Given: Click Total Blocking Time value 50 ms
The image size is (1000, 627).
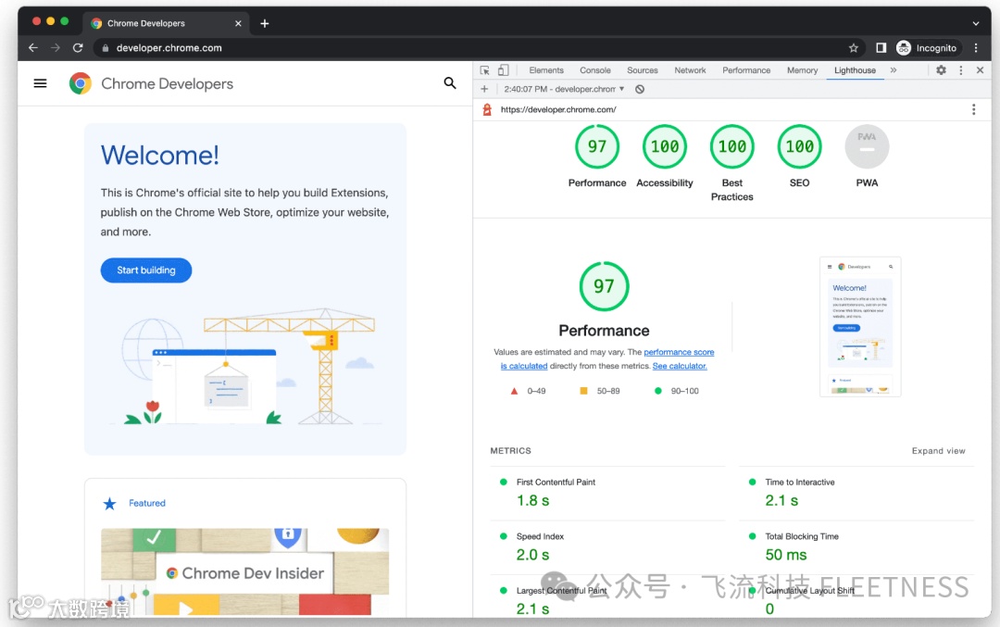Looking at the screenshot, I should [x=786, y=555].
